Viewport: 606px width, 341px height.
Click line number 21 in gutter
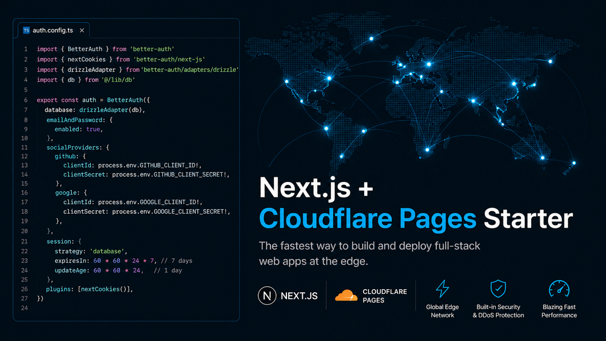tap(24, 242)
